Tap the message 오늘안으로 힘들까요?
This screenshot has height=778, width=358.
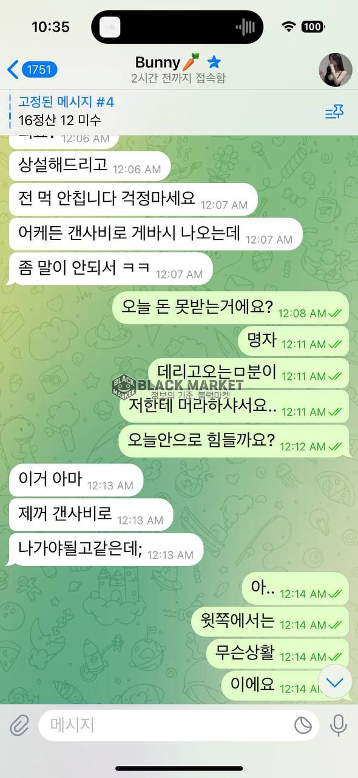(x=234, y=441)
